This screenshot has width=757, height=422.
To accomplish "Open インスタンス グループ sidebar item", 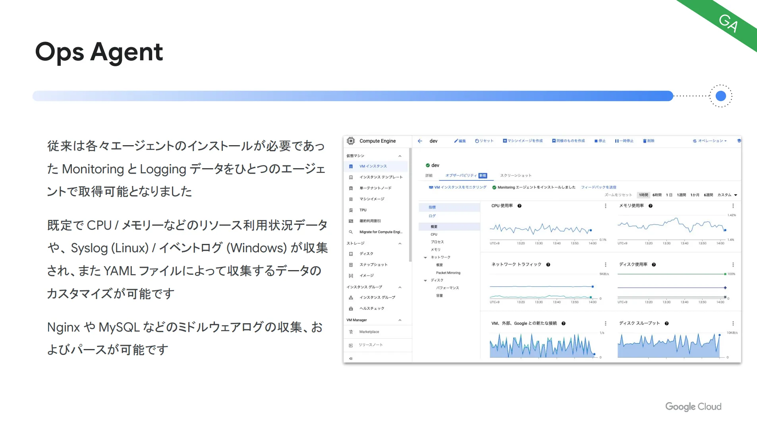I will click(x=376, y=297).
